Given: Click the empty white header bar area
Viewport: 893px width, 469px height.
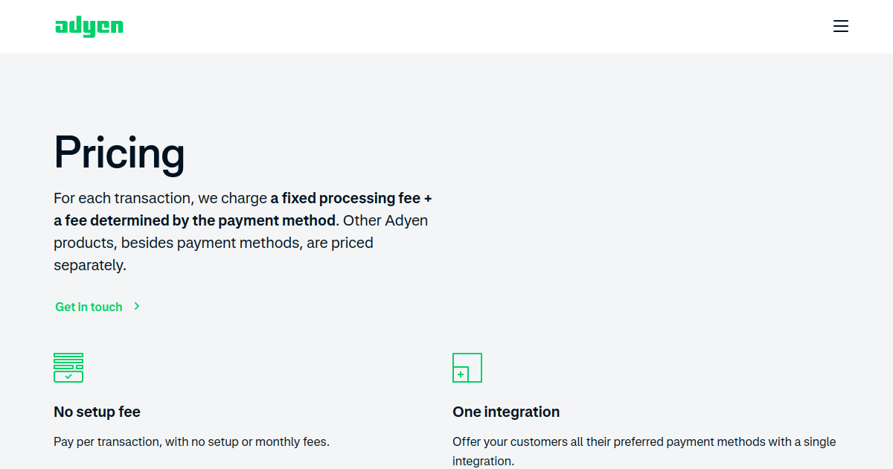Looking at the screenshot, I should (476, 27).
